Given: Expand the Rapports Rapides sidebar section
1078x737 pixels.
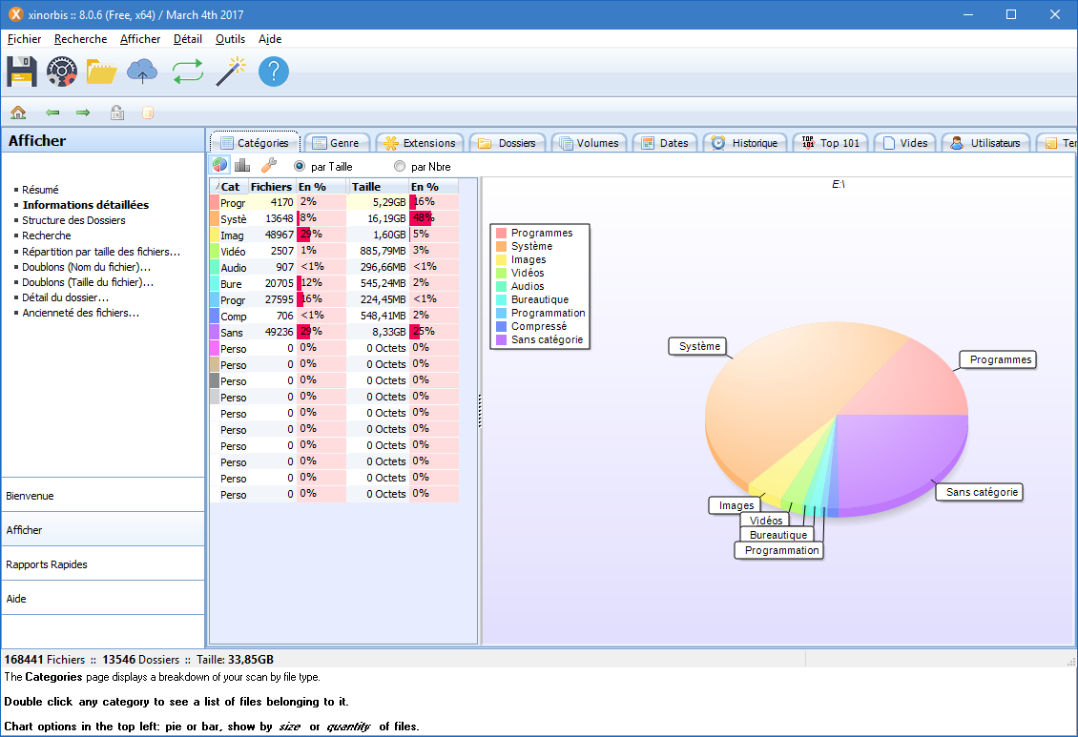Looking at the screenshot, I should tap(103, 563).
